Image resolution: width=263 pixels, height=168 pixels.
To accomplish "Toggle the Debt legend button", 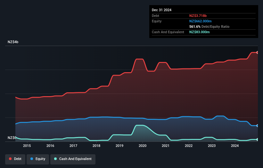I will 15,159.
